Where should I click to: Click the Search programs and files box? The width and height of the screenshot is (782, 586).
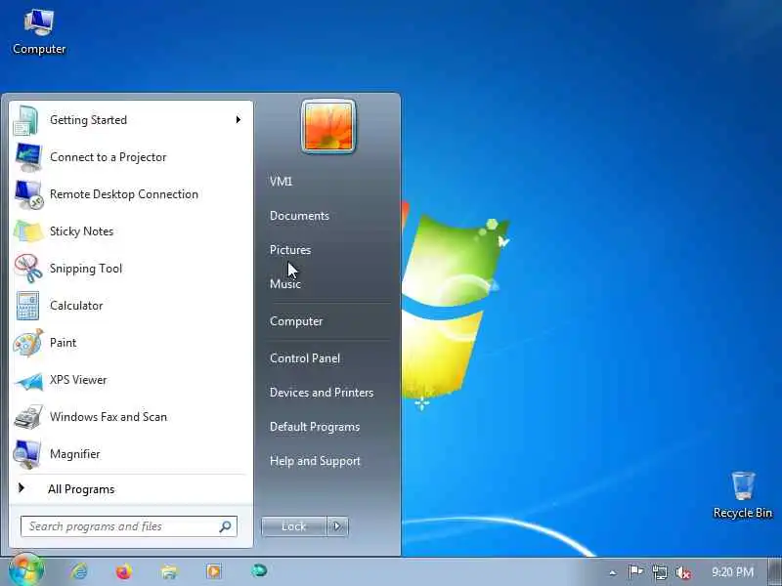coord(129,526)
